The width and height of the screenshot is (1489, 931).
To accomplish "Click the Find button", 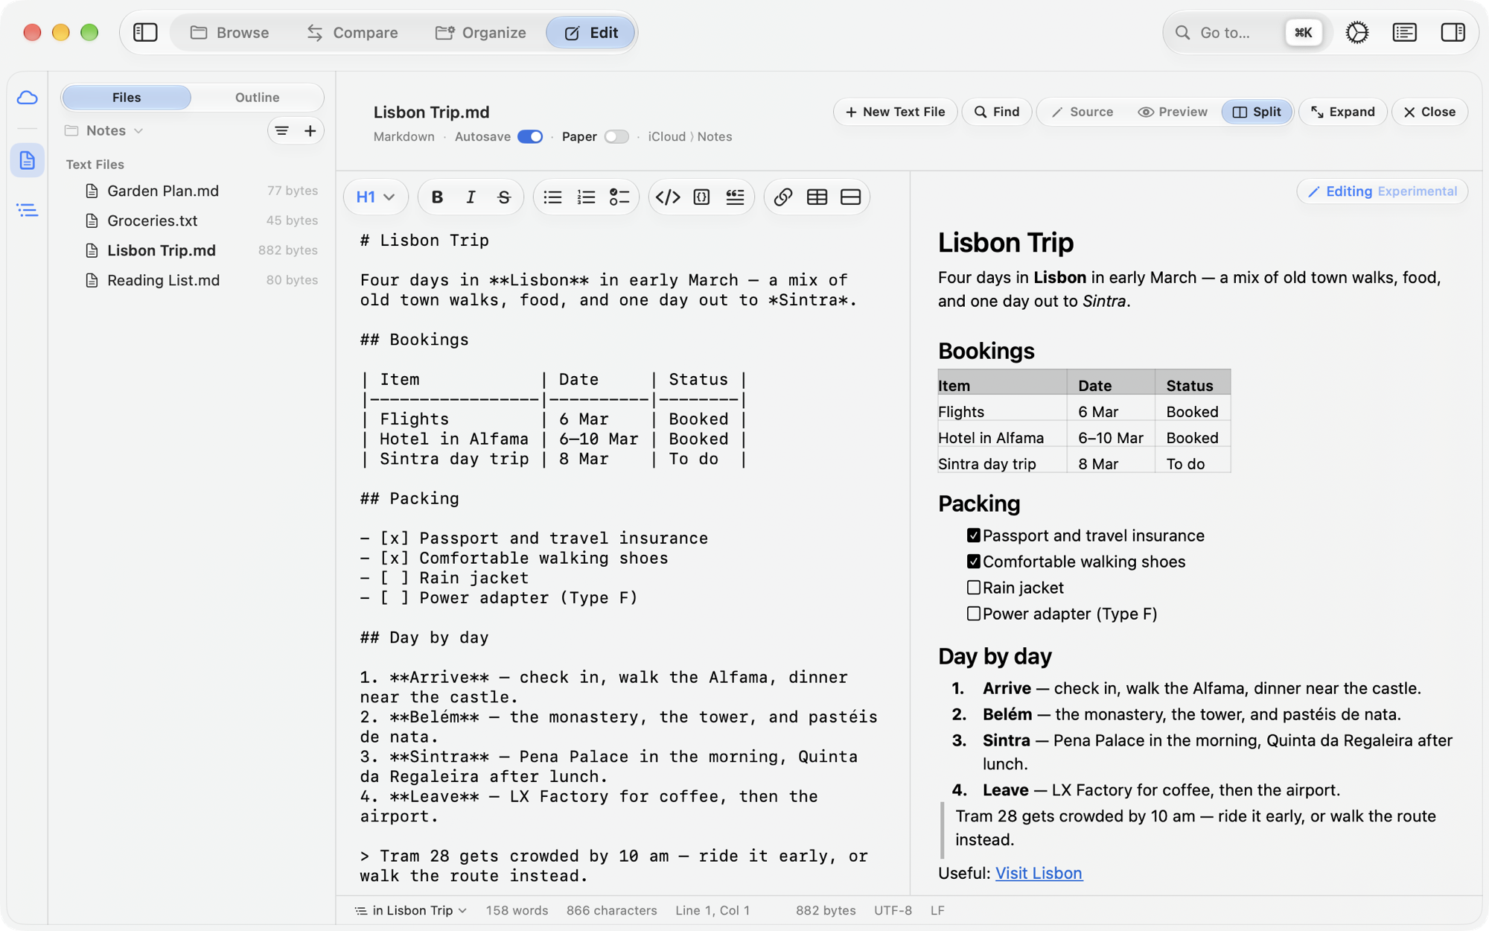I will pyautogui.click(x=997, y=112).
